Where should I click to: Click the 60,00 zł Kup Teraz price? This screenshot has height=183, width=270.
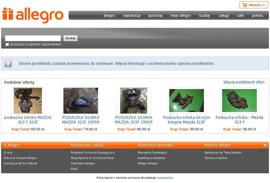tap(28, 129)
